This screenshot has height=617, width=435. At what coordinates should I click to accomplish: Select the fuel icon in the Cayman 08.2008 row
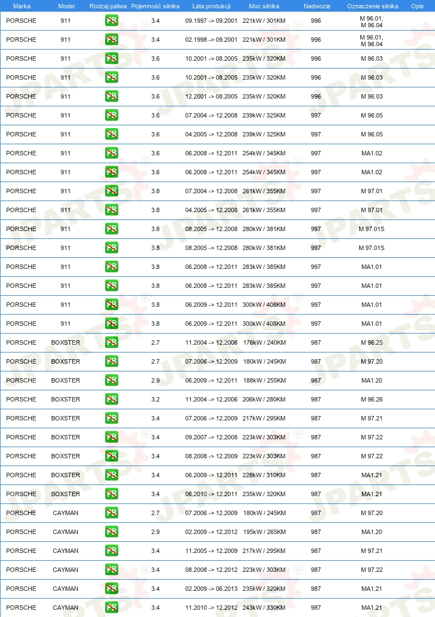112,569
